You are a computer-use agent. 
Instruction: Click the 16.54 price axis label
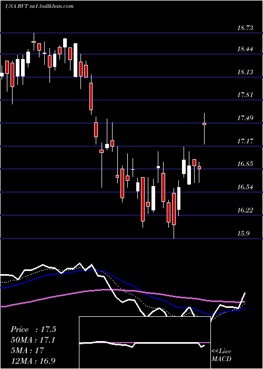coord(245,187)
